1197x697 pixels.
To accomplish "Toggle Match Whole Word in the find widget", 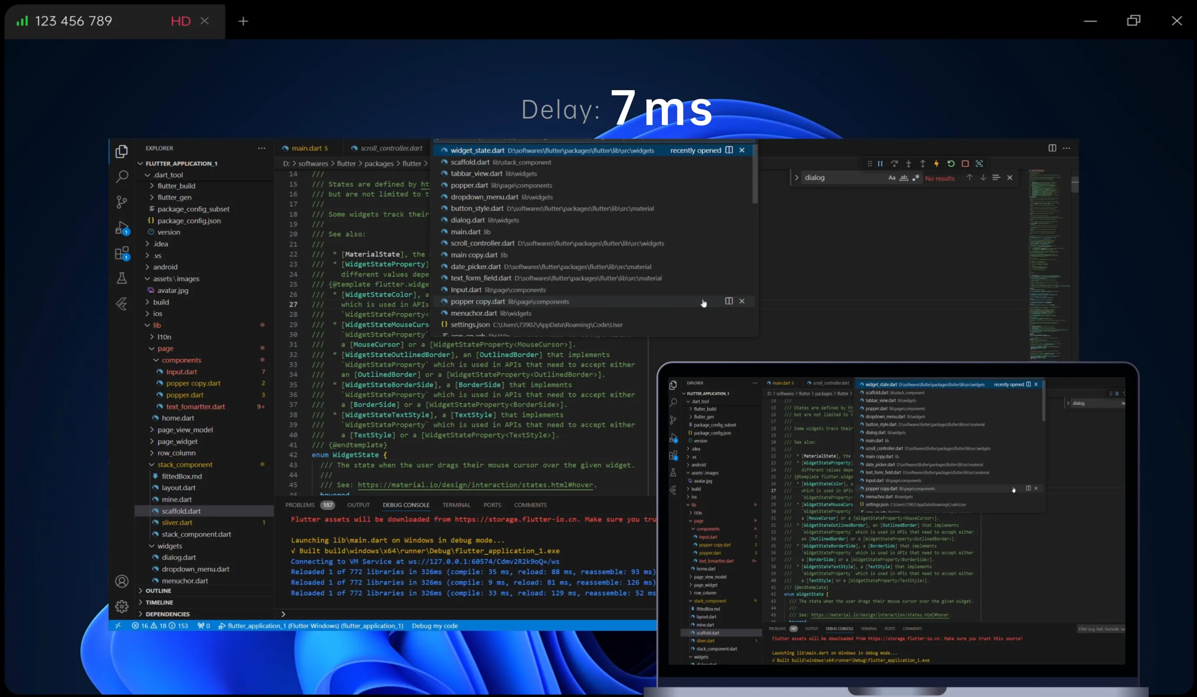I will tap(903, 178).
